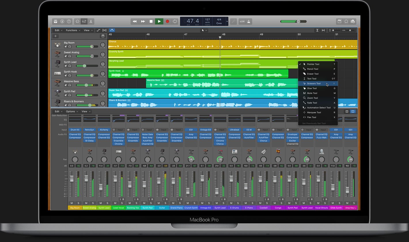Toggle the Count-in 1234 button
Viewport: 409px width, 242px height.
tap(242, 21)
